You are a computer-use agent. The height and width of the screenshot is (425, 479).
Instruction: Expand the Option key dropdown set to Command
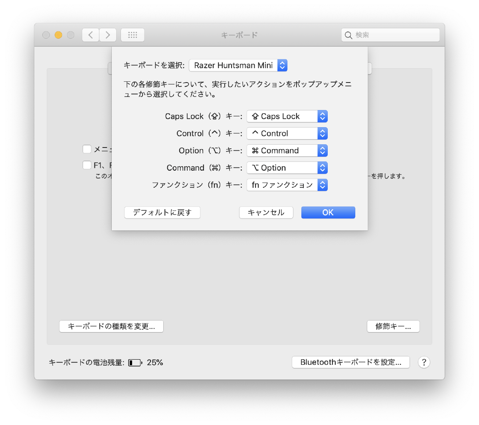287,151
